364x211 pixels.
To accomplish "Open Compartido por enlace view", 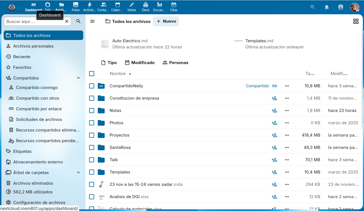I will coord(45,109).
